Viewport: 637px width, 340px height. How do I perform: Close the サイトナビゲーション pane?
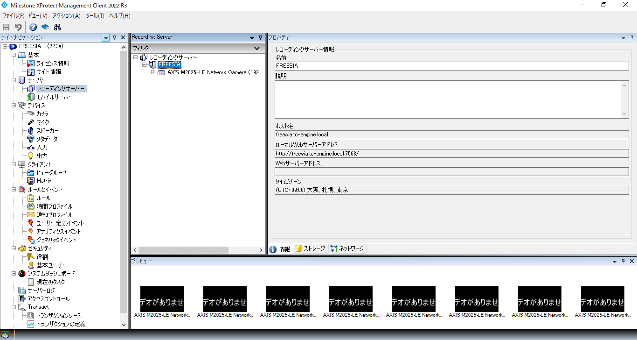pos(123,37)
